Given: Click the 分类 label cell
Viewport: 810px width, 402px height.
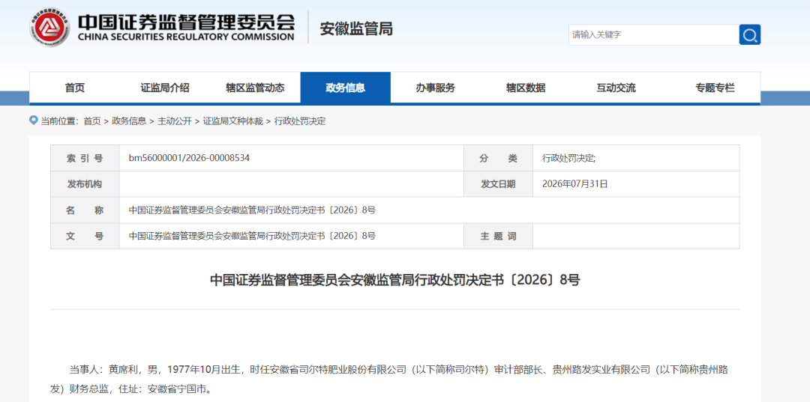Looking at the screenshot, I should [x=499, y=158].
